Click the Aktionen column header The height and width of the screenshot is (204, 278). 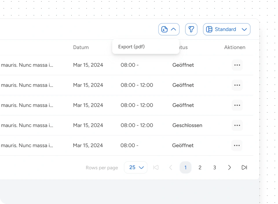[235, 47]
